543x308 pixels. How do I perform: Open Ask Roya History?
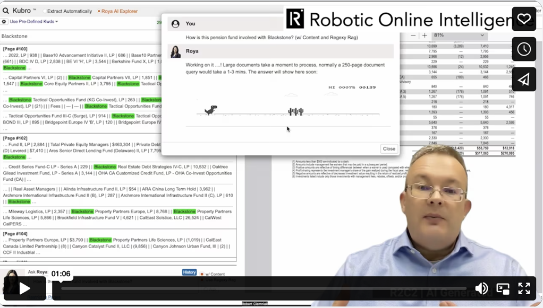(x=189, y=272)
